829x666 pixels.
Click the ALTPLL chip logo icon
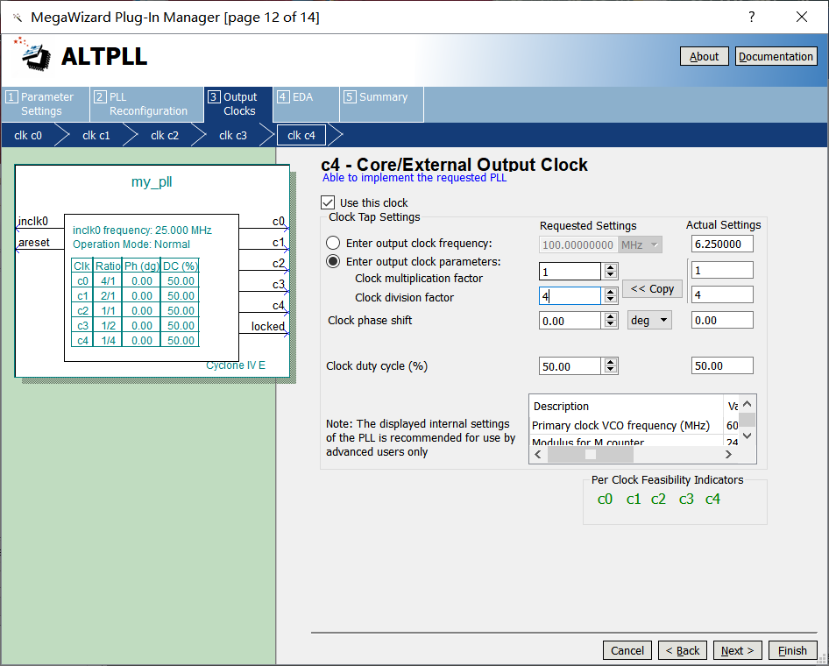(x=34, y=54)
